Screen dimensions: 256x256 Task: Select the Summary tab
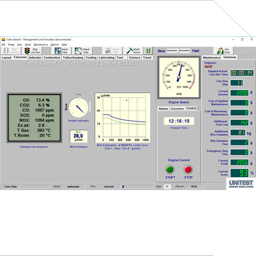(x=230, y=57)
